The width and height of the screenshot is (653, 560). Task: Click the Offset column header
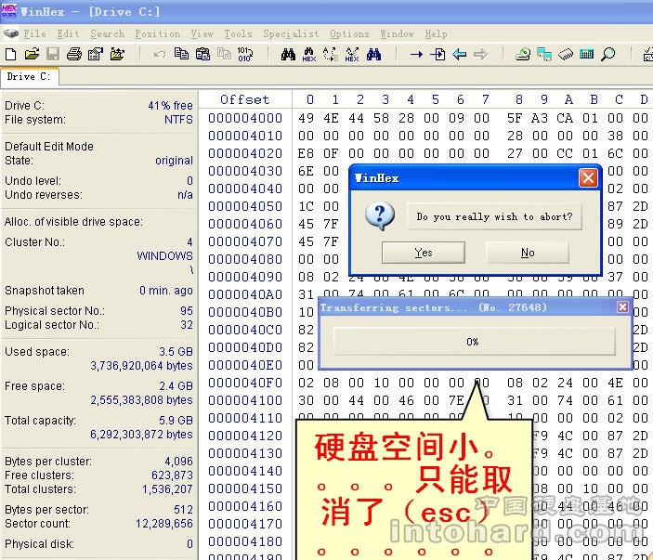pyautogui.click(x=244, y=99)
